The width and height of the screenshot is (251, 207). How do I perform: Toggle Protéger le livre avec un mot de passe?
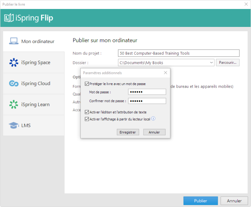tap(87, 84)
